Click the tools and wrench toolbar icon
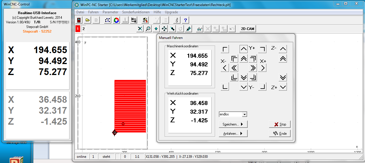 [145, 20]
